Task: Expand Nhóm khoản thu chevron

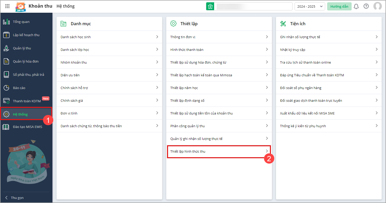Action: tap(157, 62)
